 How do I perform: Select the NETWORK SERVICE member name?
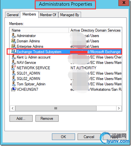(x=34, y=68)
